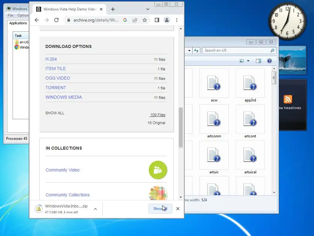This screenshot has height=236, width=314.
Task: Select the artuical help file
Action: 250,157
